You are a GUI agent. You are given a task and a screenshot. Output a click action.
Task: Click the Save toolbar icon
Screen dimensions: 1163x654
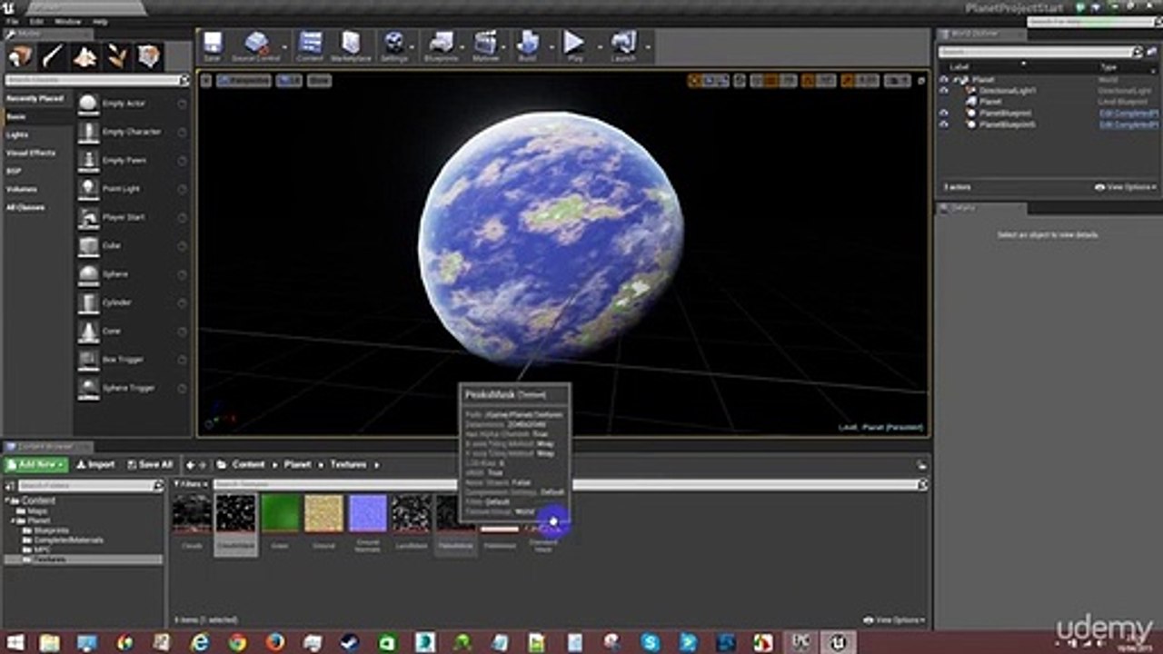pos(212,45)
